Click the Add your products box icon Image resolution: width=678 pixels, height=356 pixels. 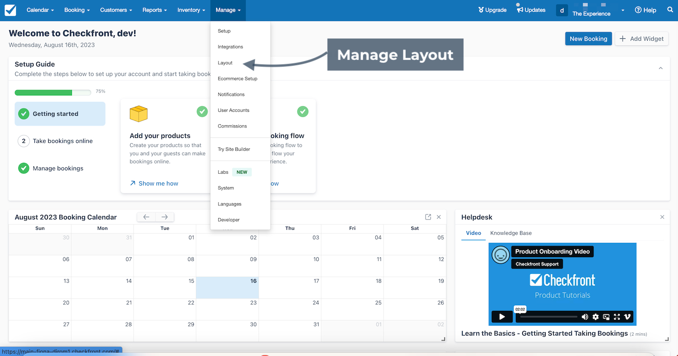[x=139, y=114]
